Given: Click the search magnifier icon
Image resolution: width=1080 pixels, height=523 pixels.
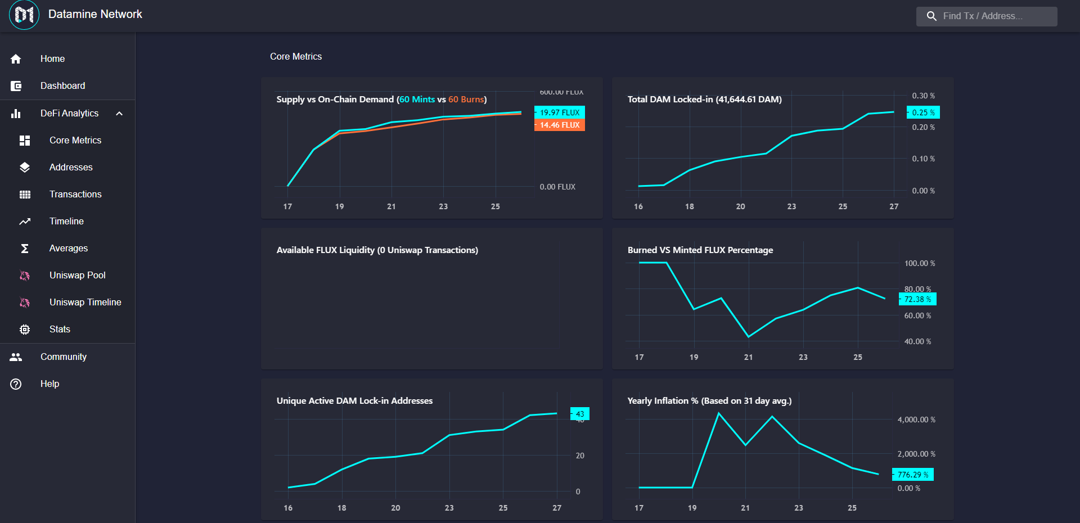Looking at the screenshot, I should [931, 16].
